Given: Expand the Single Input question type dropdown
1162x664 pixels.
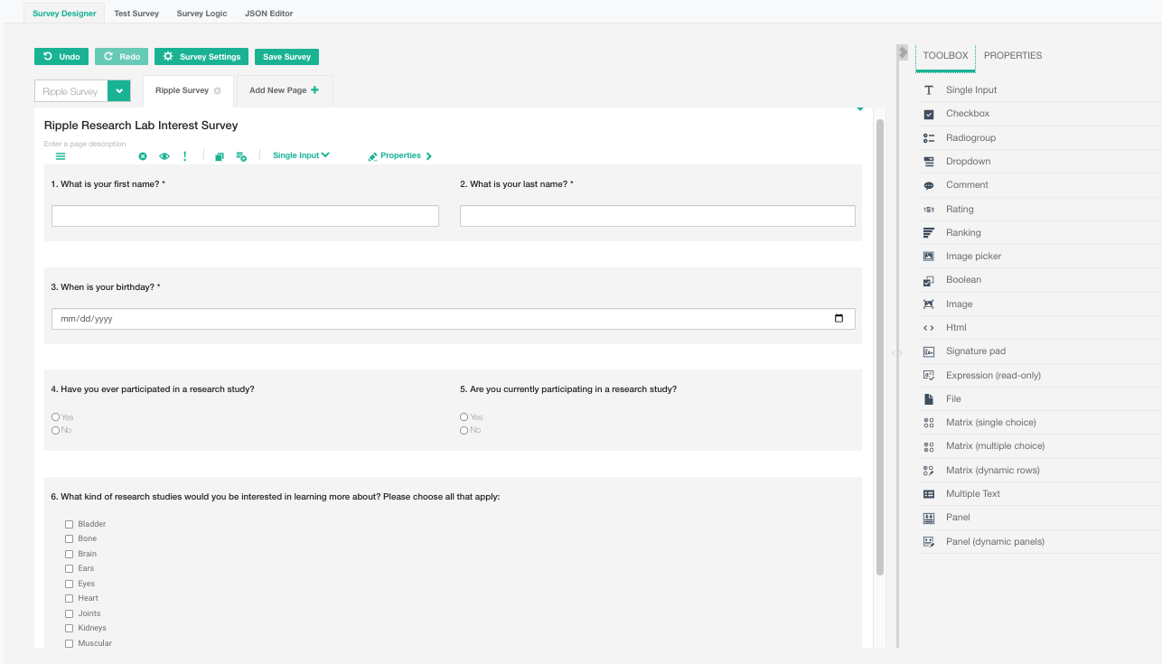Looking at the screenshot, I should 301,155.
